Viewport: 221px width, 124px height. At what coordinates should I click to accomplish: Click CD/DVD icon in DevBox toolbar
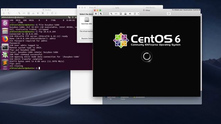click(33, 13)
